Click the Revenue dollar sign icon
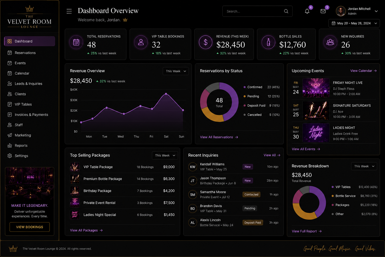The height and width of the screenshot is (257, 385). [206, 42]
